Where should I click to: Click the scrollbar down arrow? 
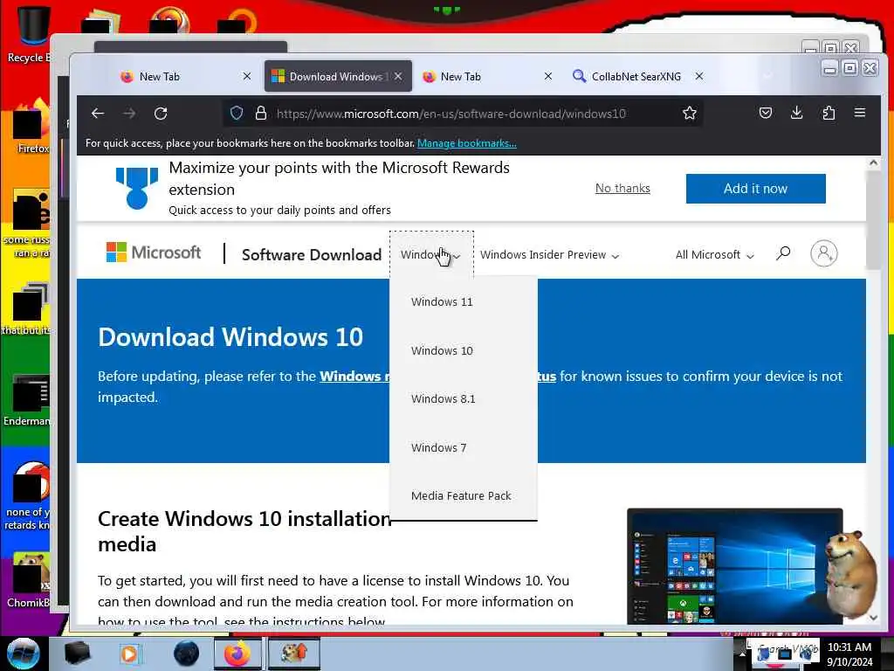(873, 618)
